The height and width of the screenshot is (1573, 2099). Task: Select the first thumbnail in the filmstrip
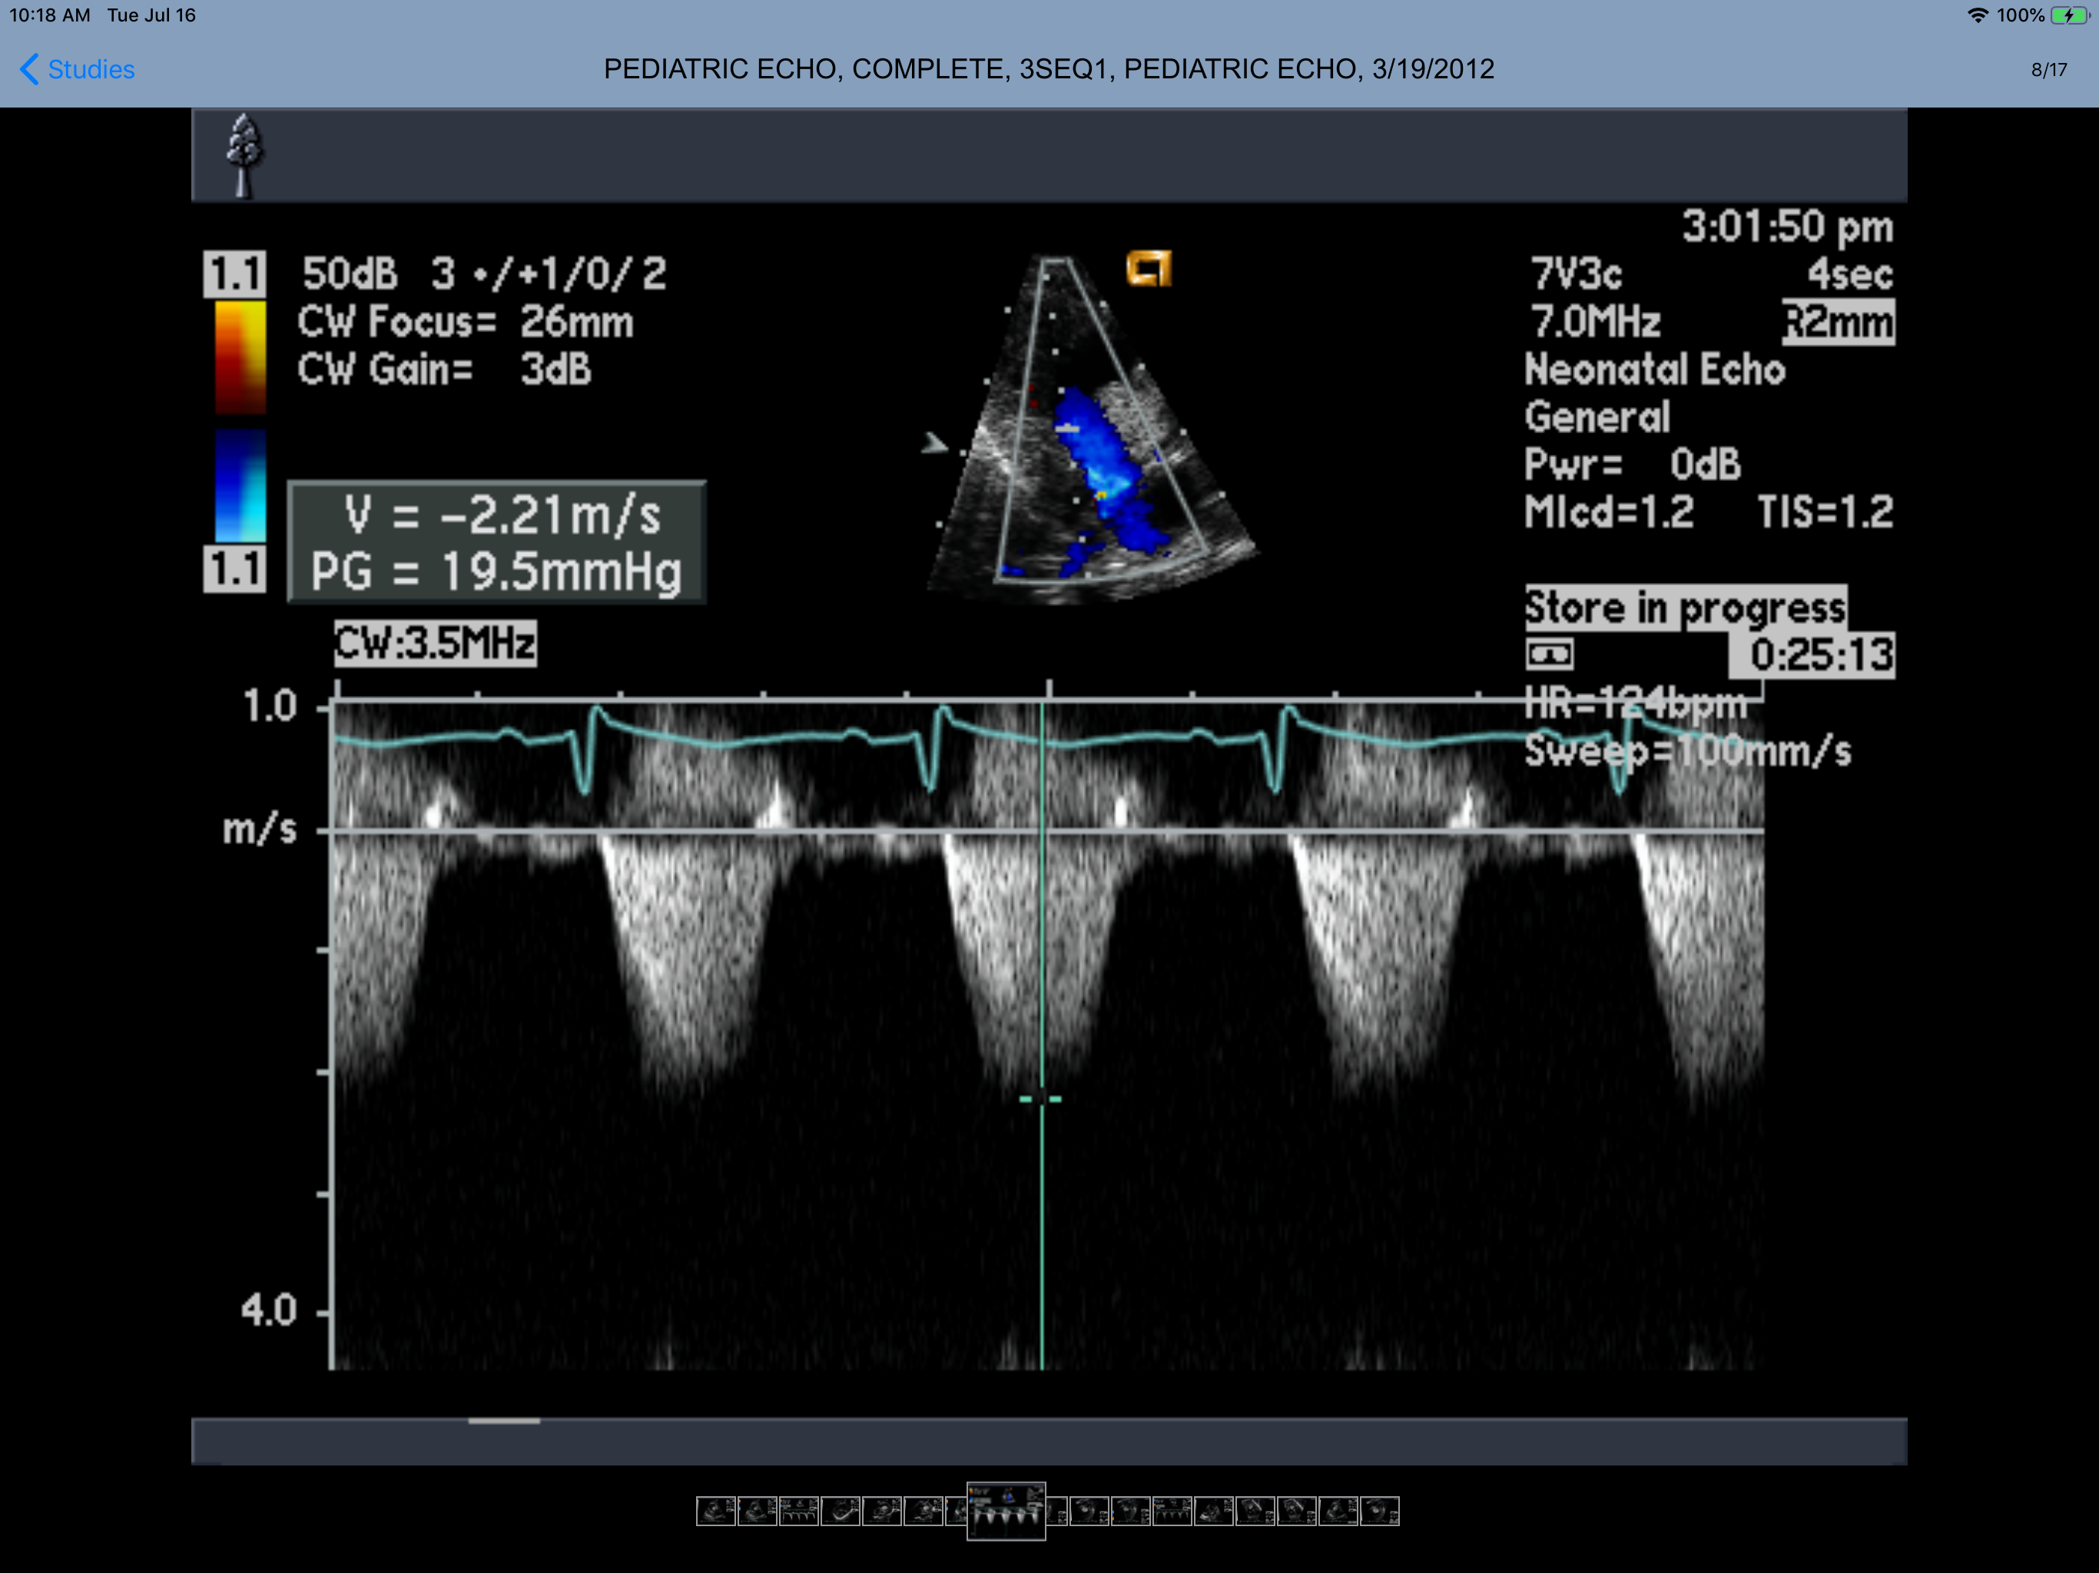(716, 1512)
